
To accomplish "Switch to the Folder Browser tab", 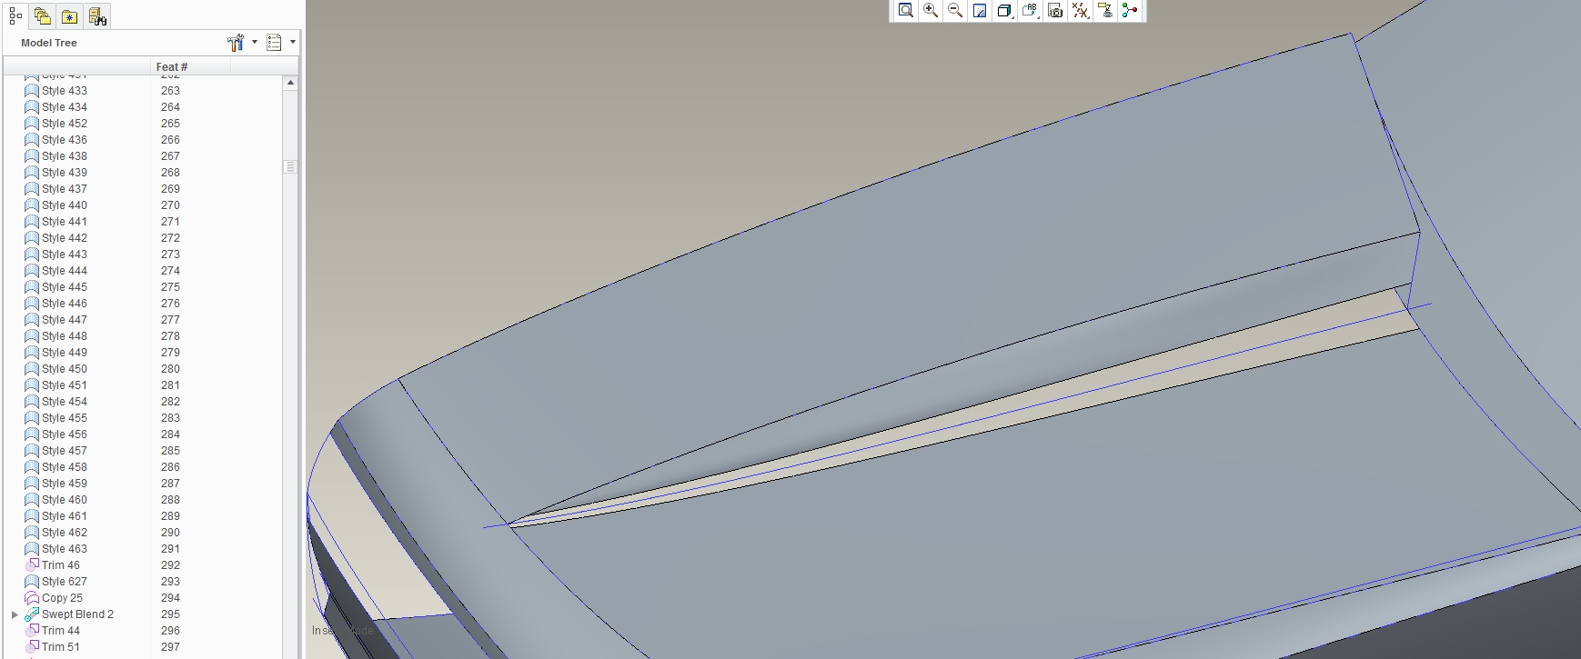I will coord(42,16).
